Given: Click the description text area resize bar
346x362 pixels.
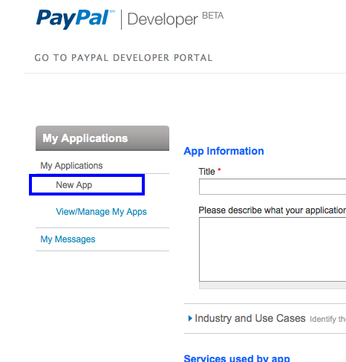Looking at the screenshot, I should (272, 285).
